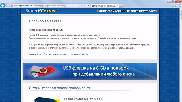The image size is (182, 102).
Task: Click the order number KE61536
Action: [x=58, y=30]
